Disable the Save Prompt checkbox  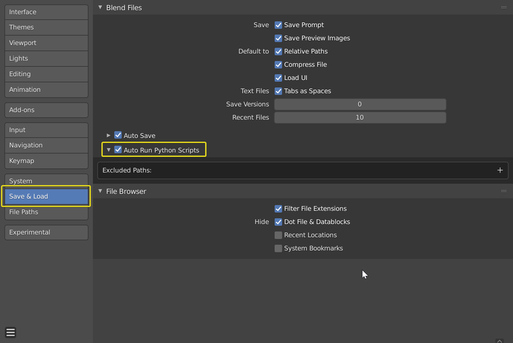pyautogui.click(x=279, y=25)
